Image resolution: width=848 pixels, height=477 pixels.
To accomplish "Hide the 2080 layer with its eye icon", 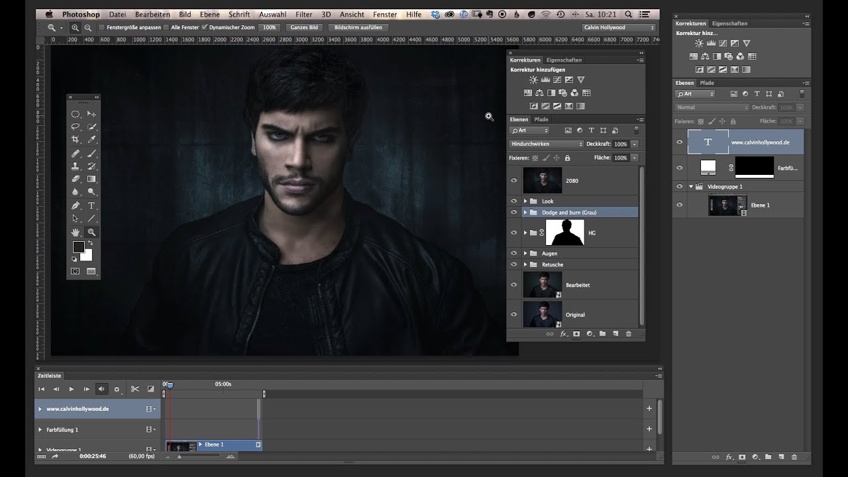I will tap(513, 180).
